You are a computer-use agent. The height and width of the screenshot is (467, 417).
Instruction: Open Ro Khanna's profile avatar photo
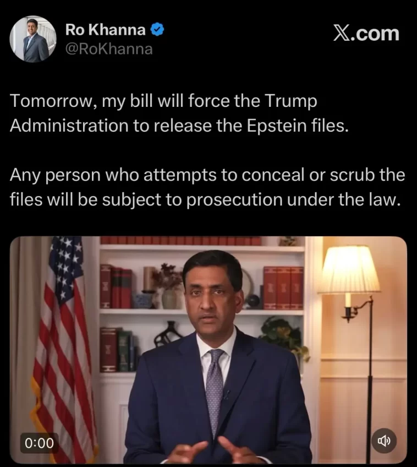[33, 39]
